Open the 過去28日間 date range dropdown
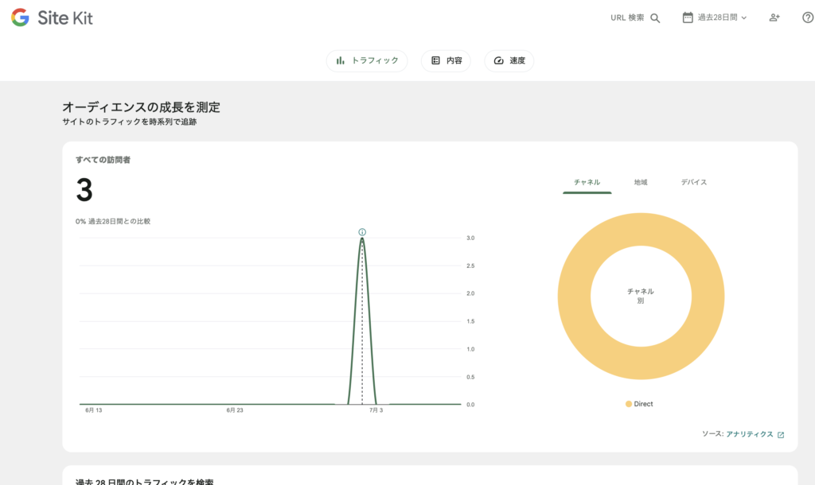Viewport: 815px width, 485px height. point(716,17)
